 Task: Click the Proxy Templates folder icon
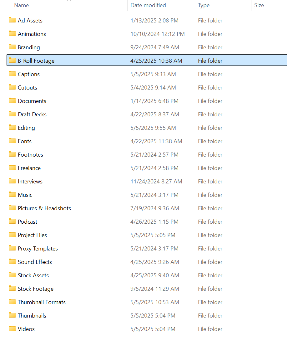click(x=12, y=248)
